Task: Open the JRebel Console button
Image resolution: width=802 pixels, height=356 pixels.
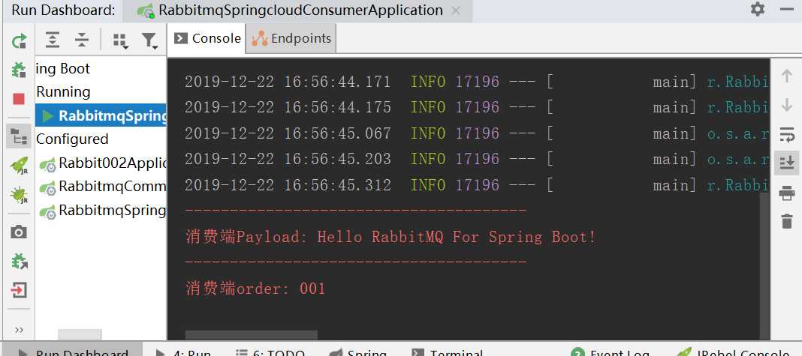Action: click(x=734, y=352)
